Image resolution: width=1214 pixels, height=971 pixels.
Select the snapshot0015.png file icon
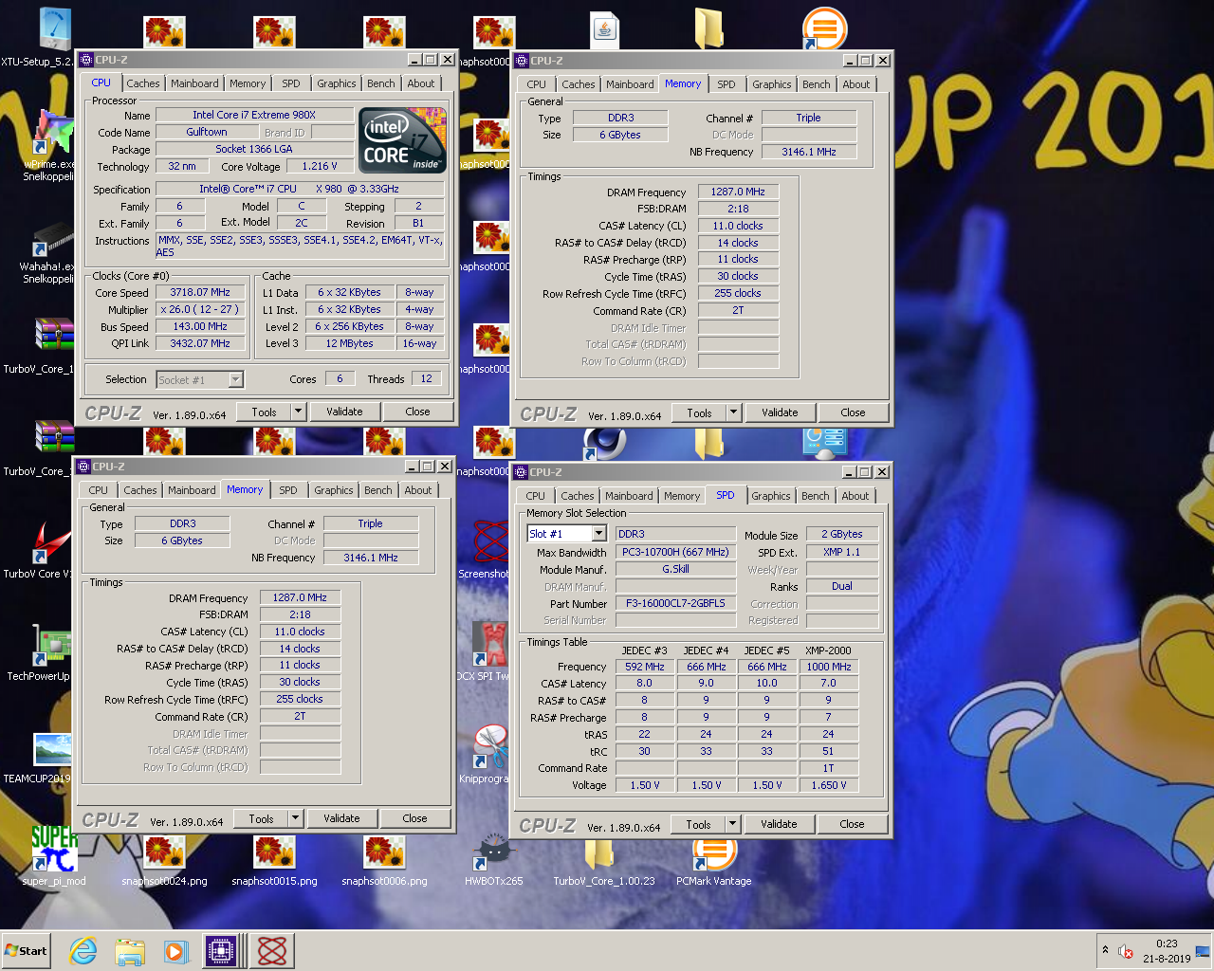tap(274, 852)
